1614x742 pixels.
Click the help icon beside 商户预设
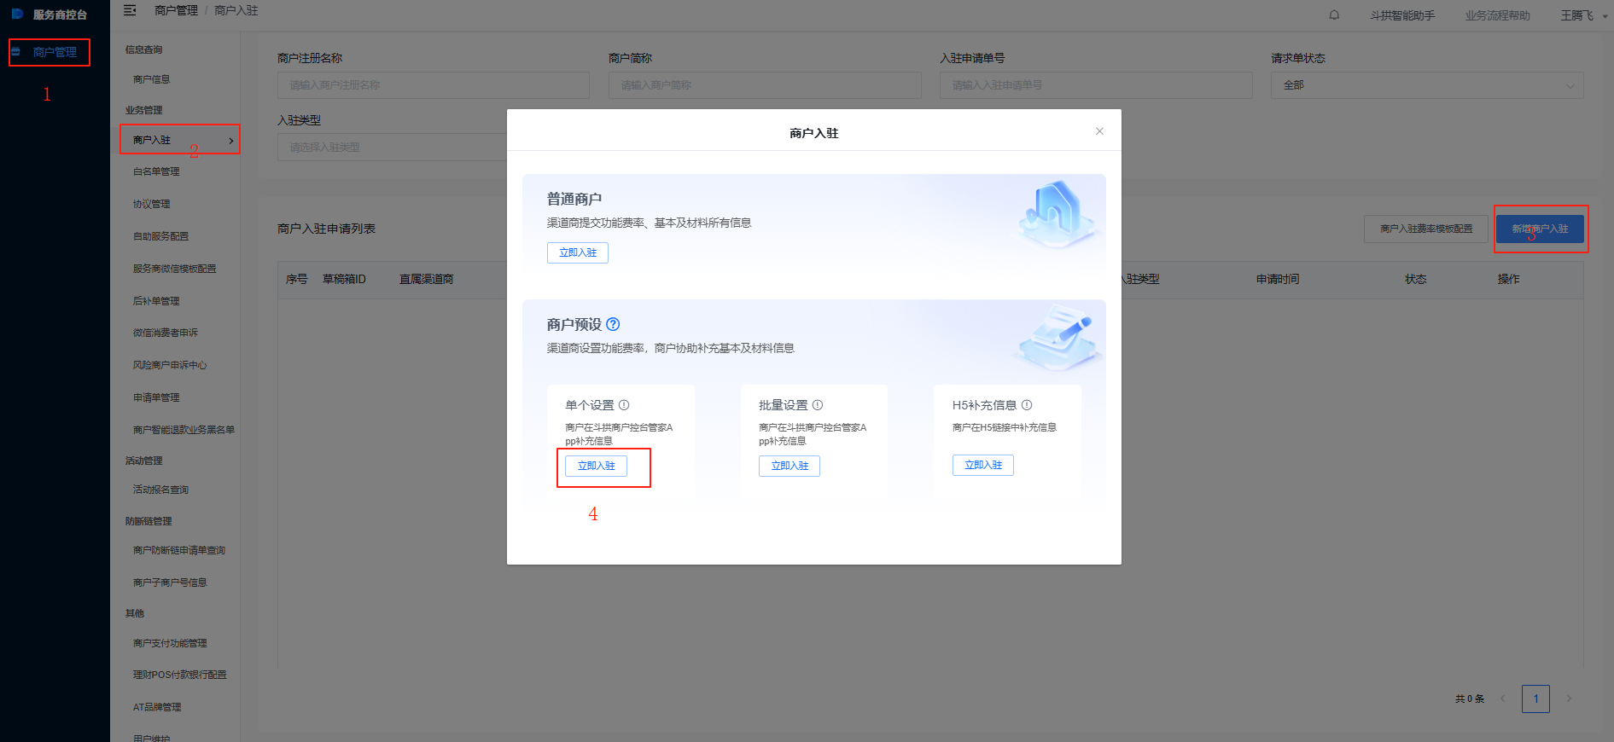pyautogui.click(x=613, y=324)
